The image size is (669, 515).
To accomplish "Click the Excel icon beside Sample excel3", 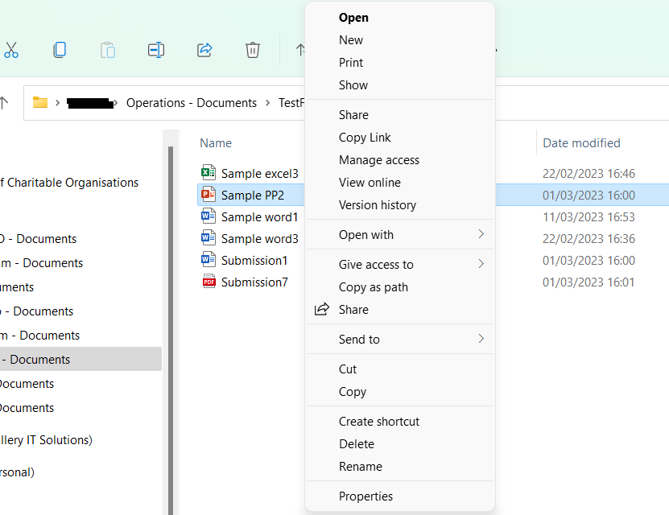I will pyautogui.click(x=206, y=173).
